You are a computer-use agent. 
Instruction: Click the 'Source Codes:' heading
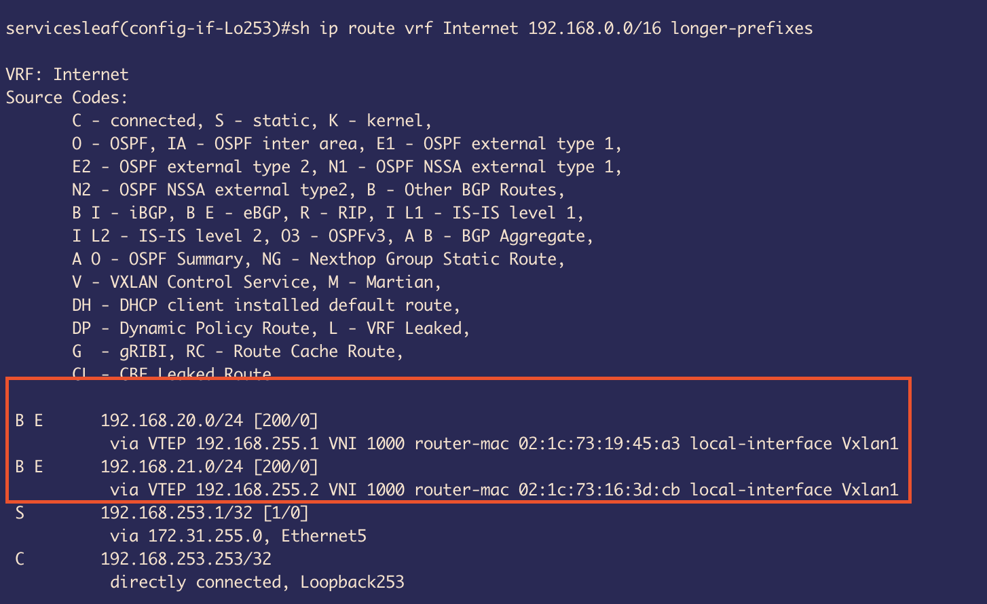click(67, 98)
